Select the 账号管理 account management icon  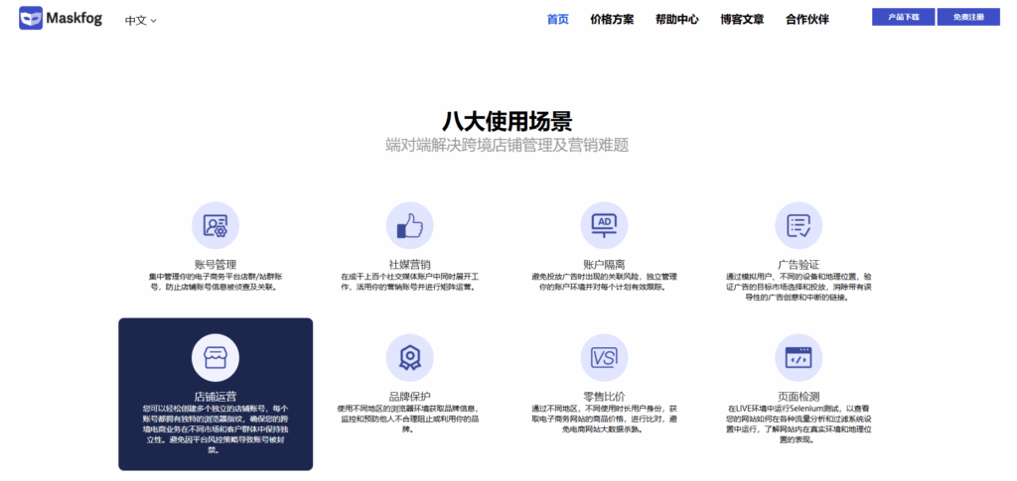tap(216, 225)
